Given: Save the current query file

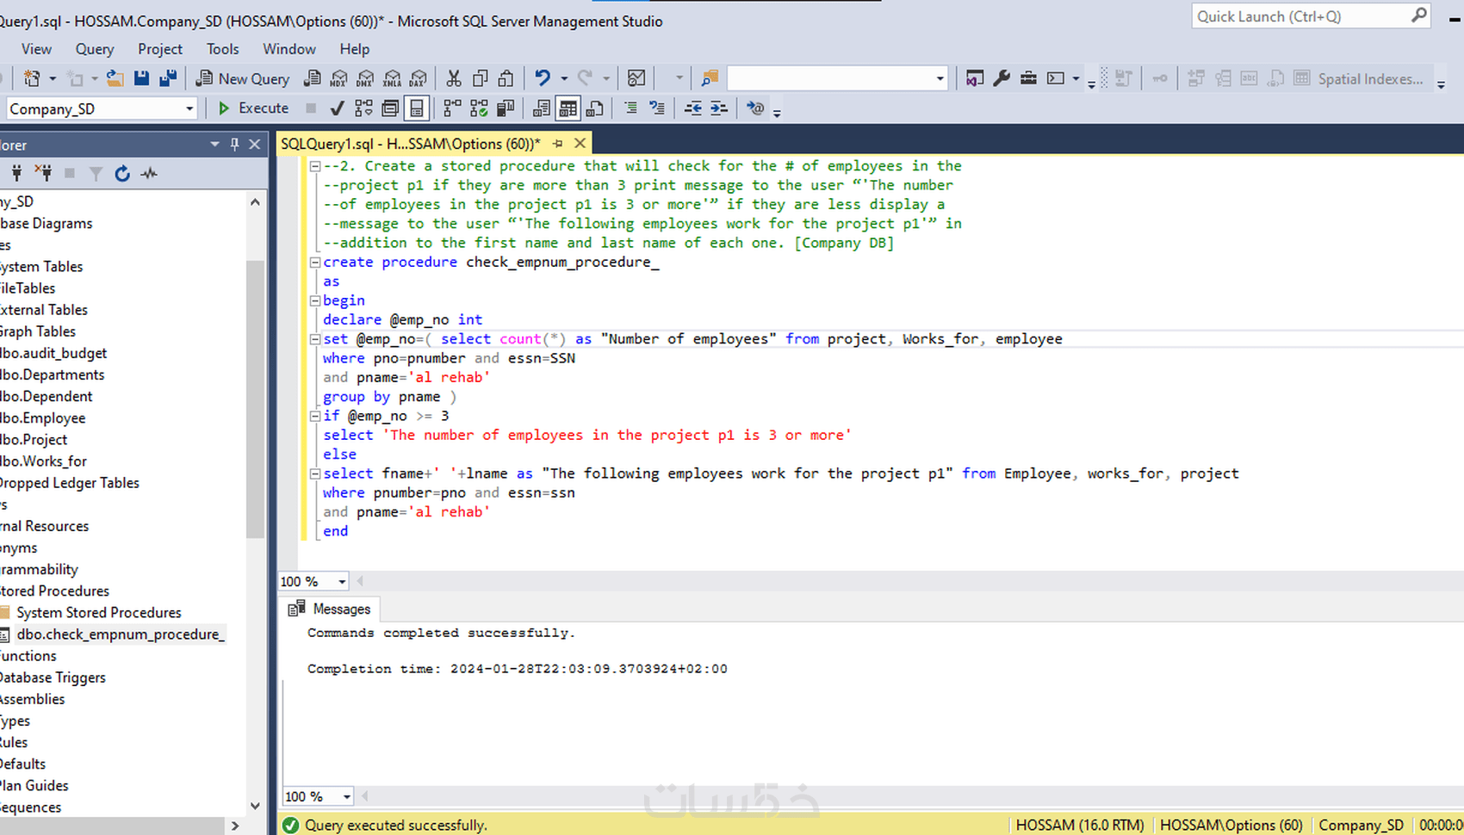Looking at the screenshot, I should (x=141, y=78).
